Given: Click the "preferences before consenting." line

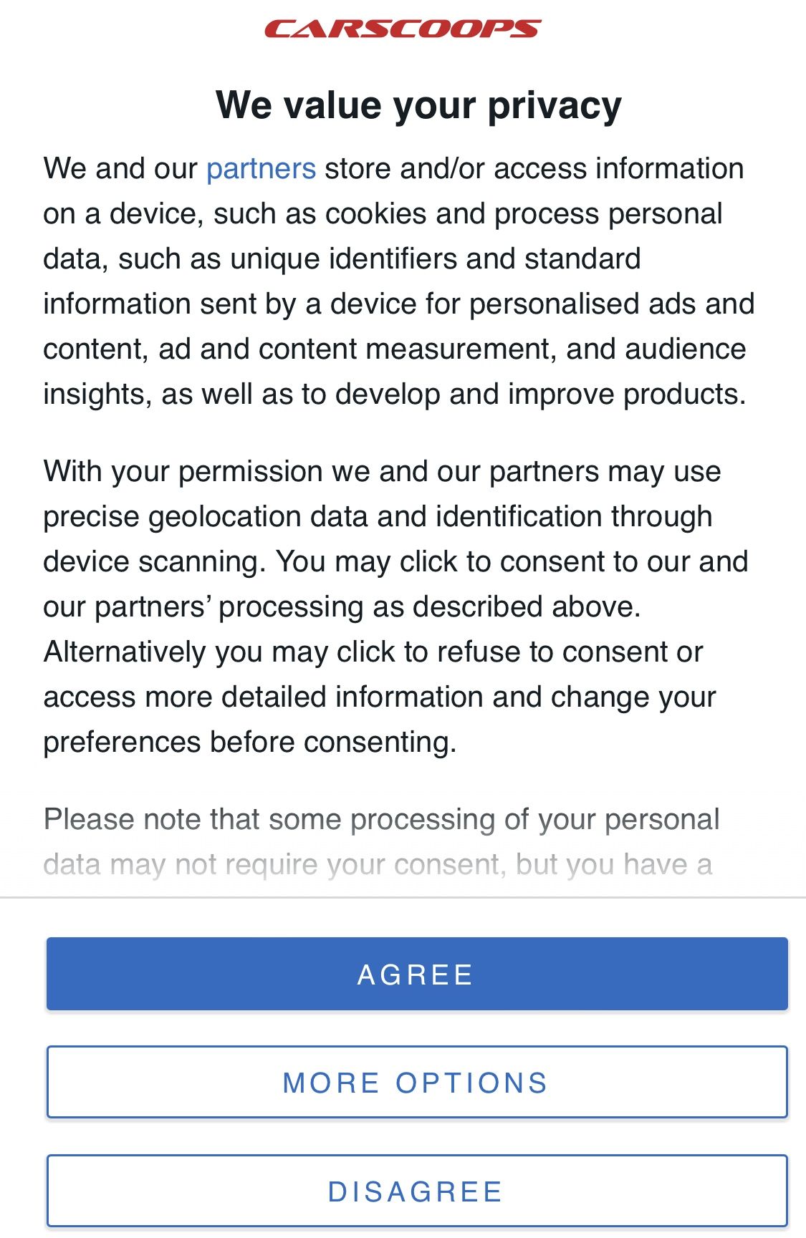Looking at the screenshot, I should [x=250, y=743].
